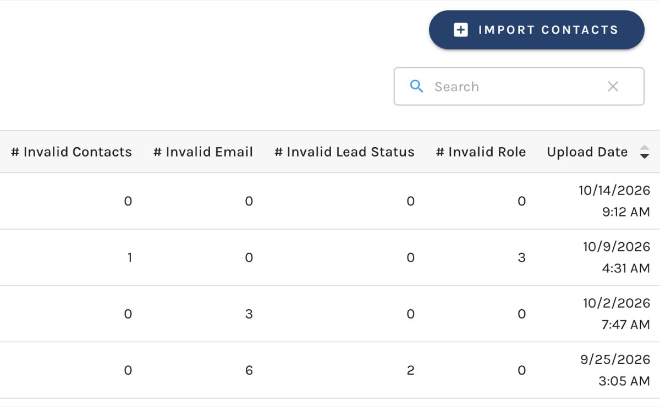Click Invalid Contacts value 0 in 10/14/2026 row
660x407 pixels.
click(x=128, y=201)
